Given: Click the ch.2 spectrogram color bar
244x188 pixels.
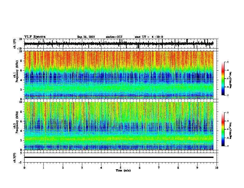Looking at the screenshot, I should [x=223, y=129].
